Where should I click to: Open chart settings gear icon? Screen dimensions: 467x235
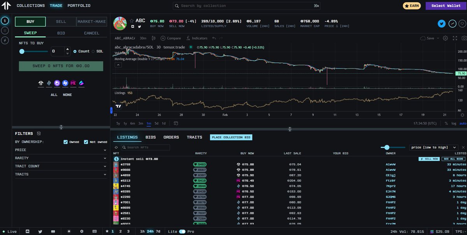point(445,38)
